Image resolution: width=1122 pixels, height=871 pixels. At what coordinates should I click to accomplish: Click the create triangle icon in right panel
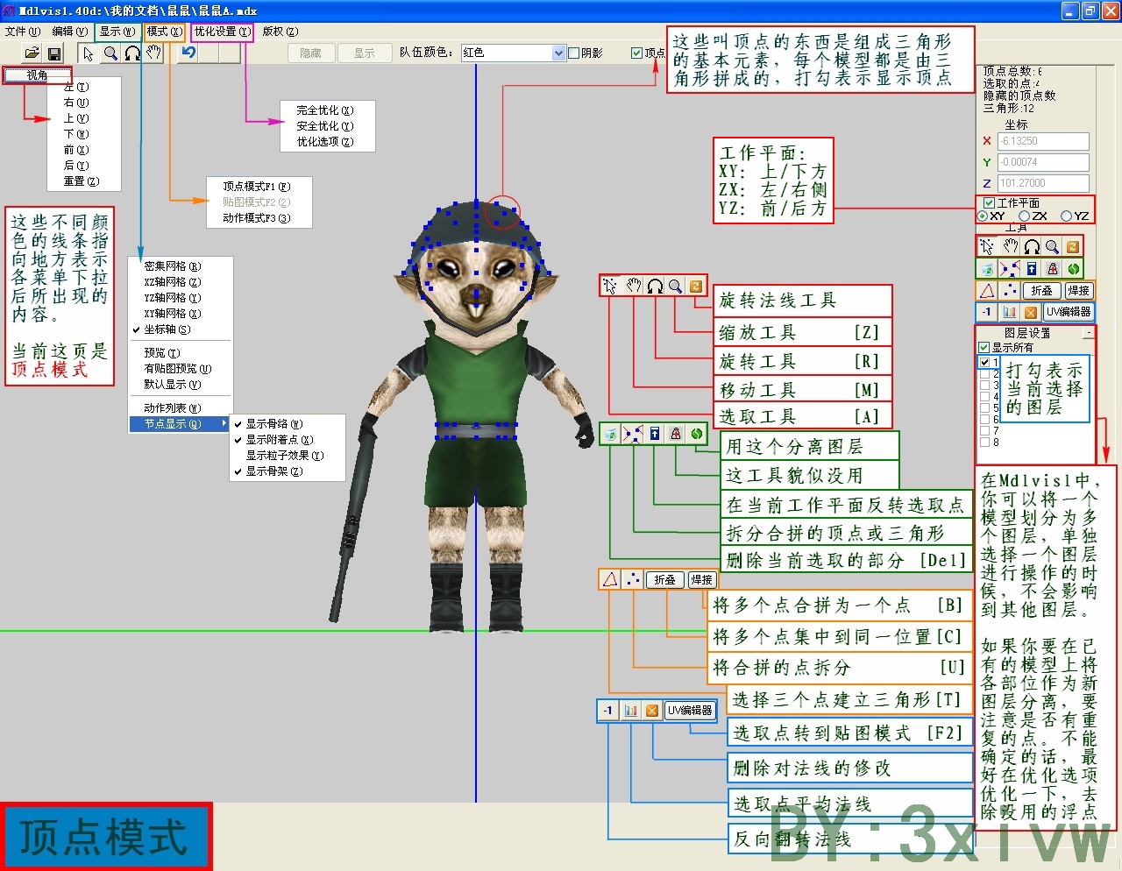987,290
